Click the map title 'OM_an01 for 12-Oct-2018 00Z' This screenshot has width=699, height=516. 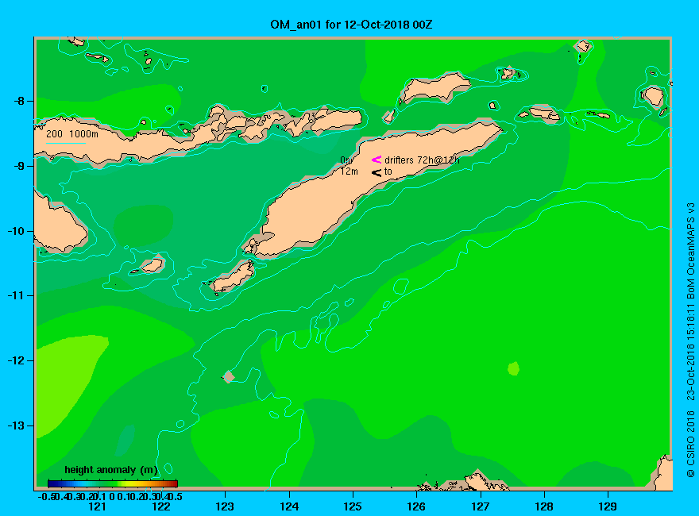click(351, 25)
